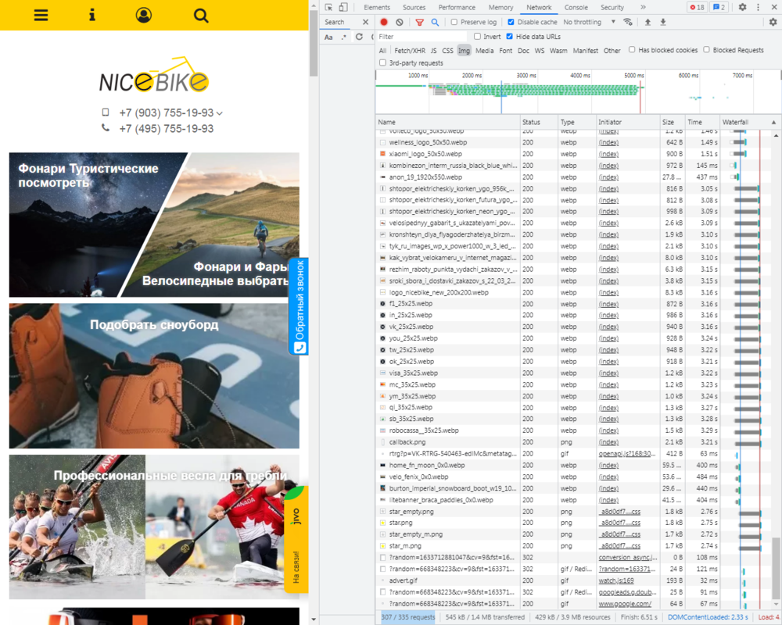The width and height of the screenshot is (782, 625).
Task: Click the site search magnifier in yellow header
Action: (201, 16)
